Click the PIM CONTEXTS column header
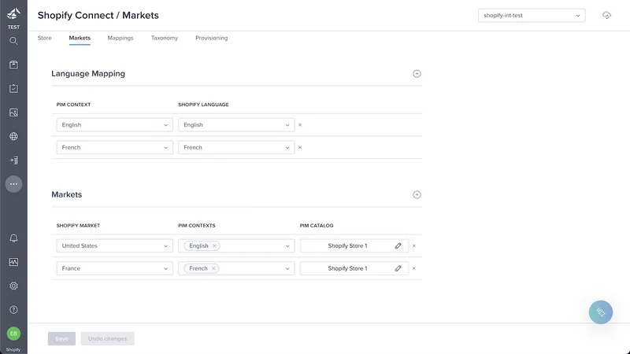The width and height of the screenshot is (630, 354). click(196, 226)
